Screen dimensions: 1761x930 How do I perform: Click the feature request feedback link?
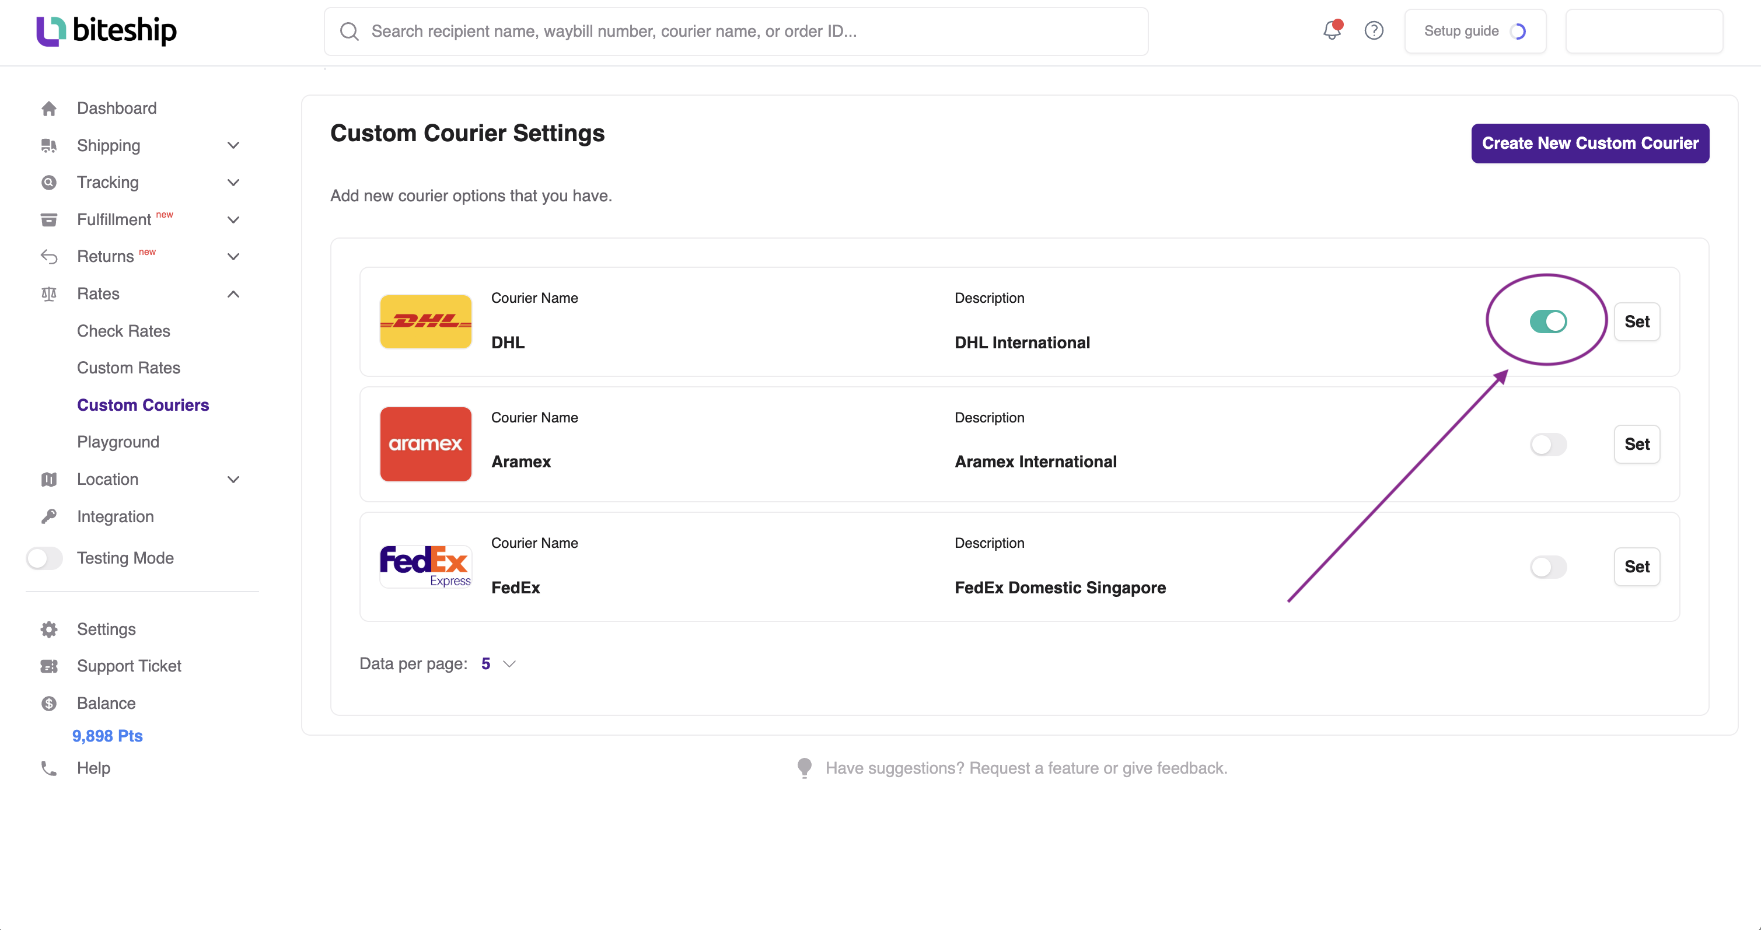(1026, 768)
